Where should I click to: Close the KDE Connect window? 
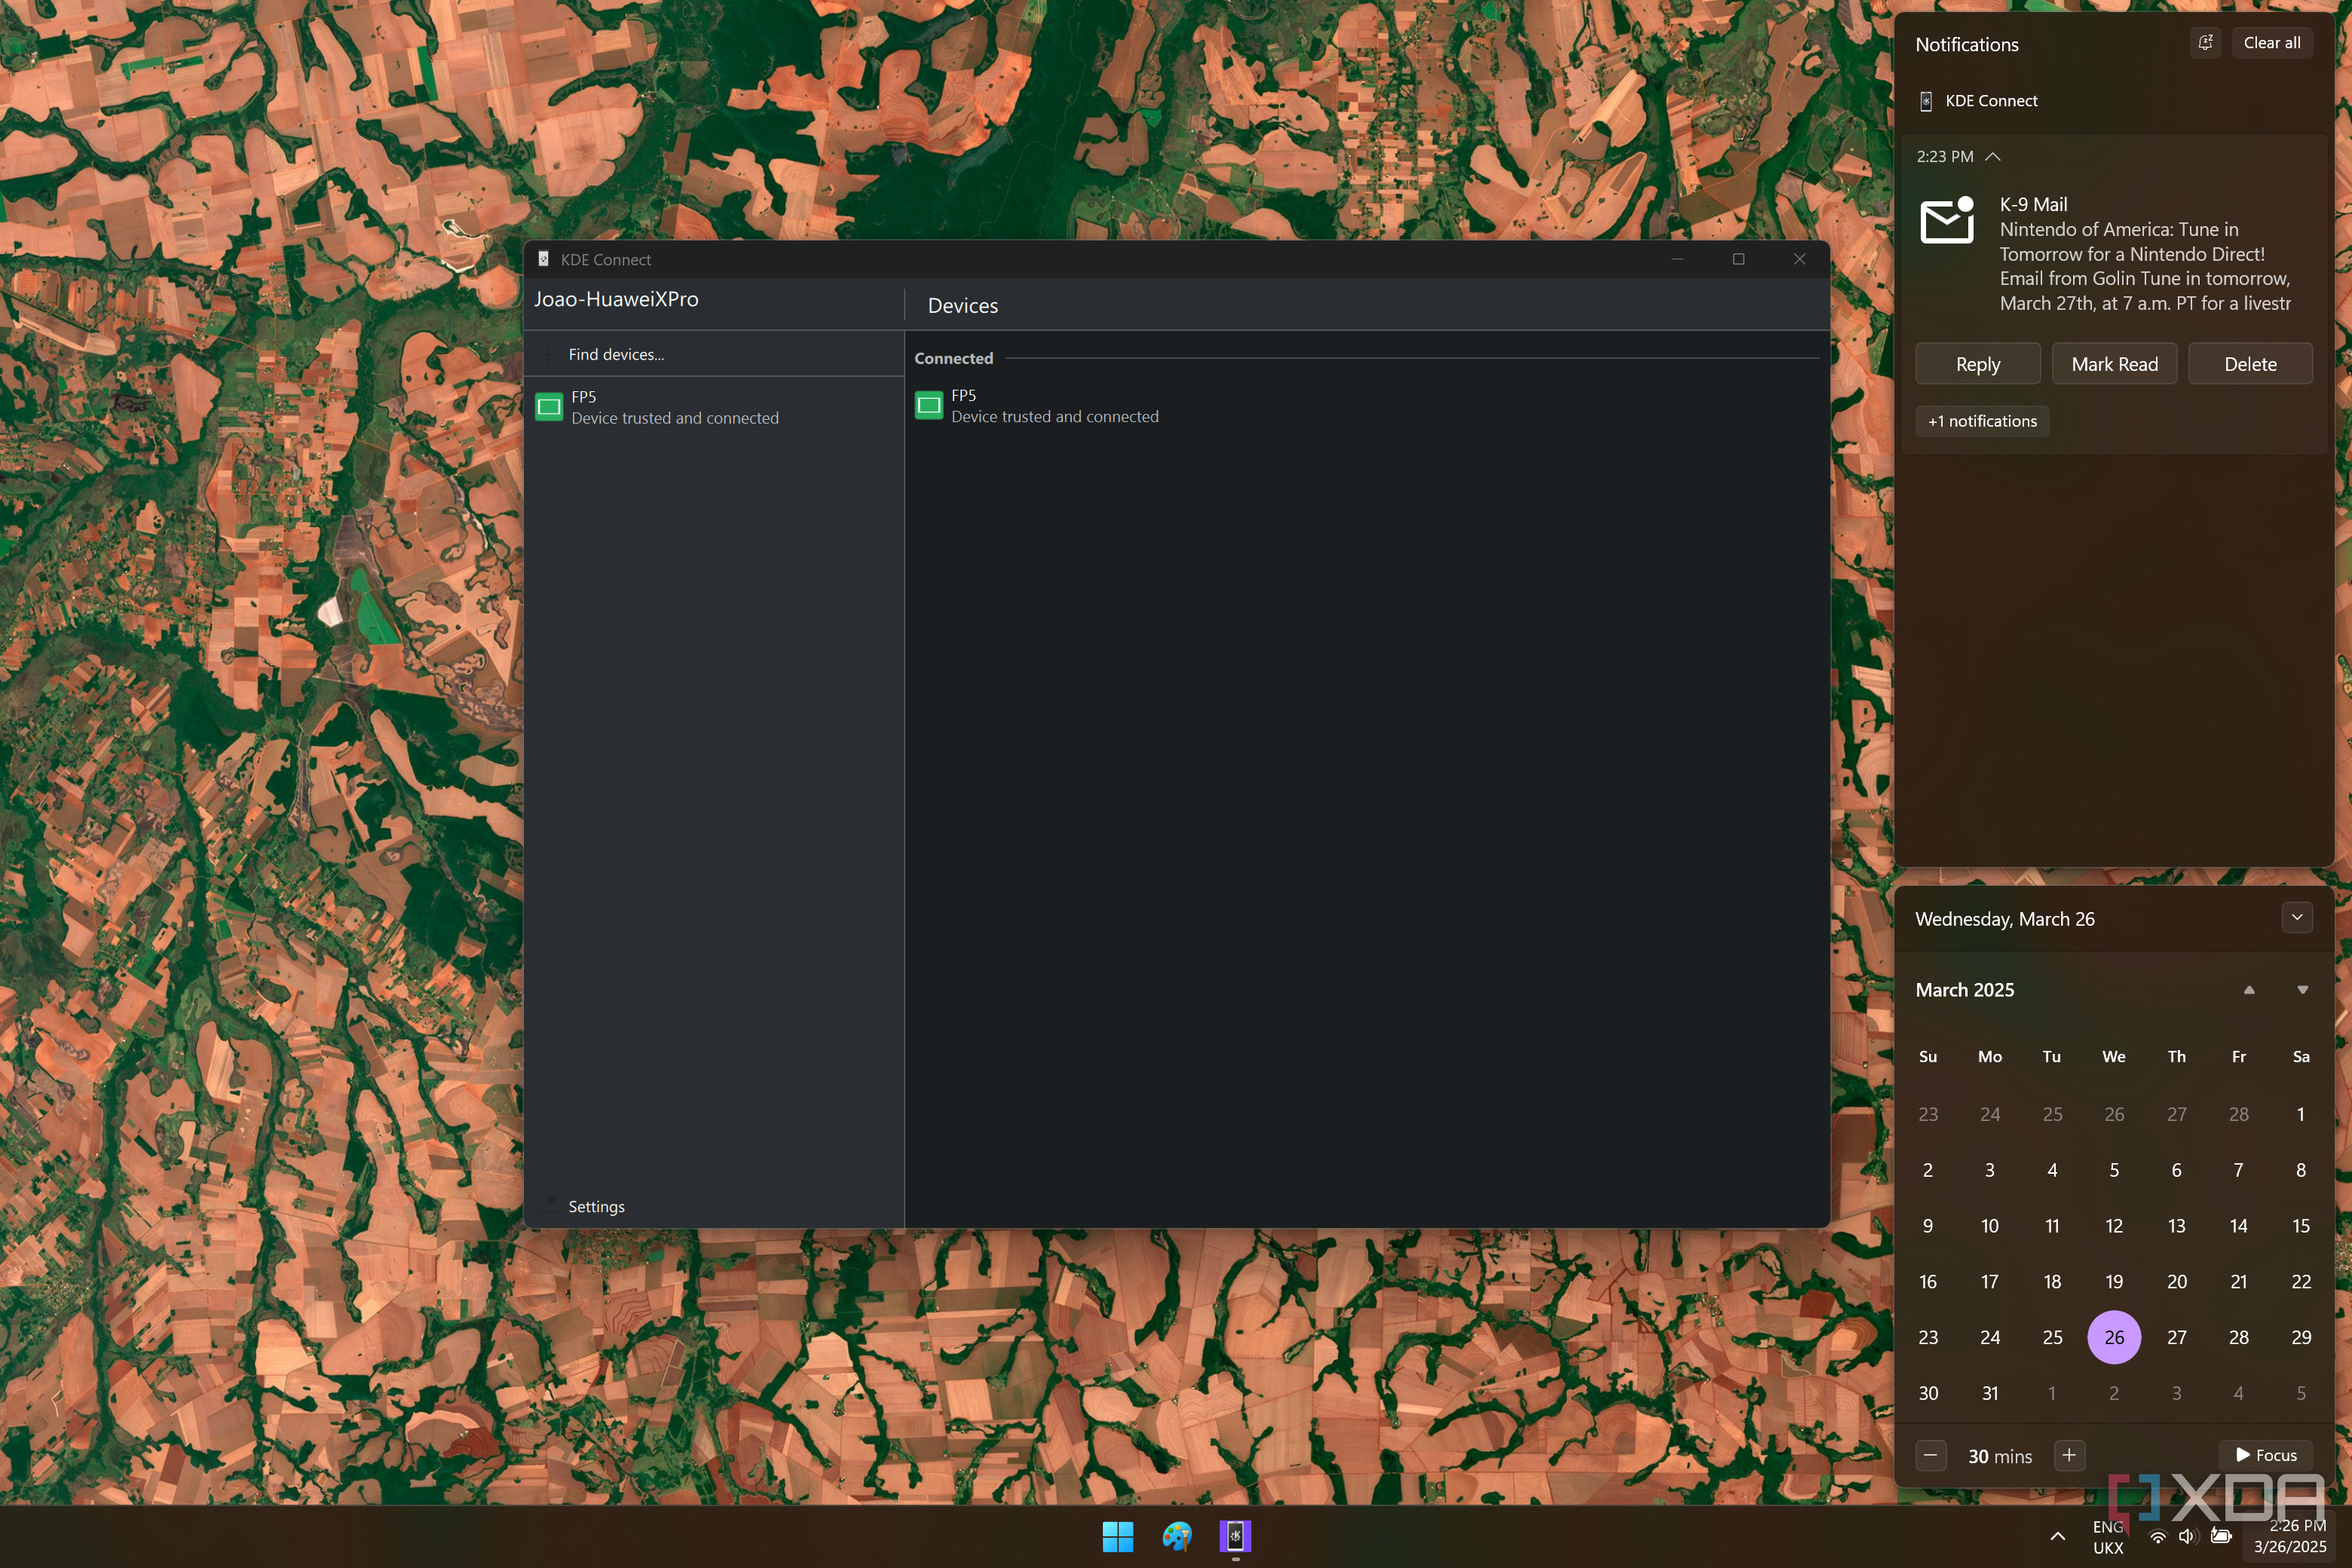point(1799,259)
